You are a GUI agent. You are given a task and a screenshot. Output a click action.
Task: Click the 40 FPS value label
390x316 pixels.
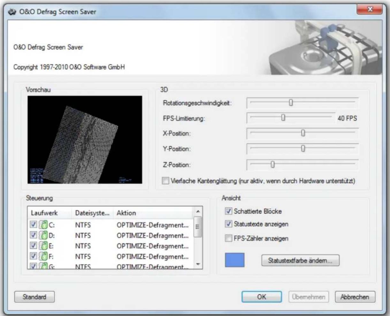[x=347, y=118]
